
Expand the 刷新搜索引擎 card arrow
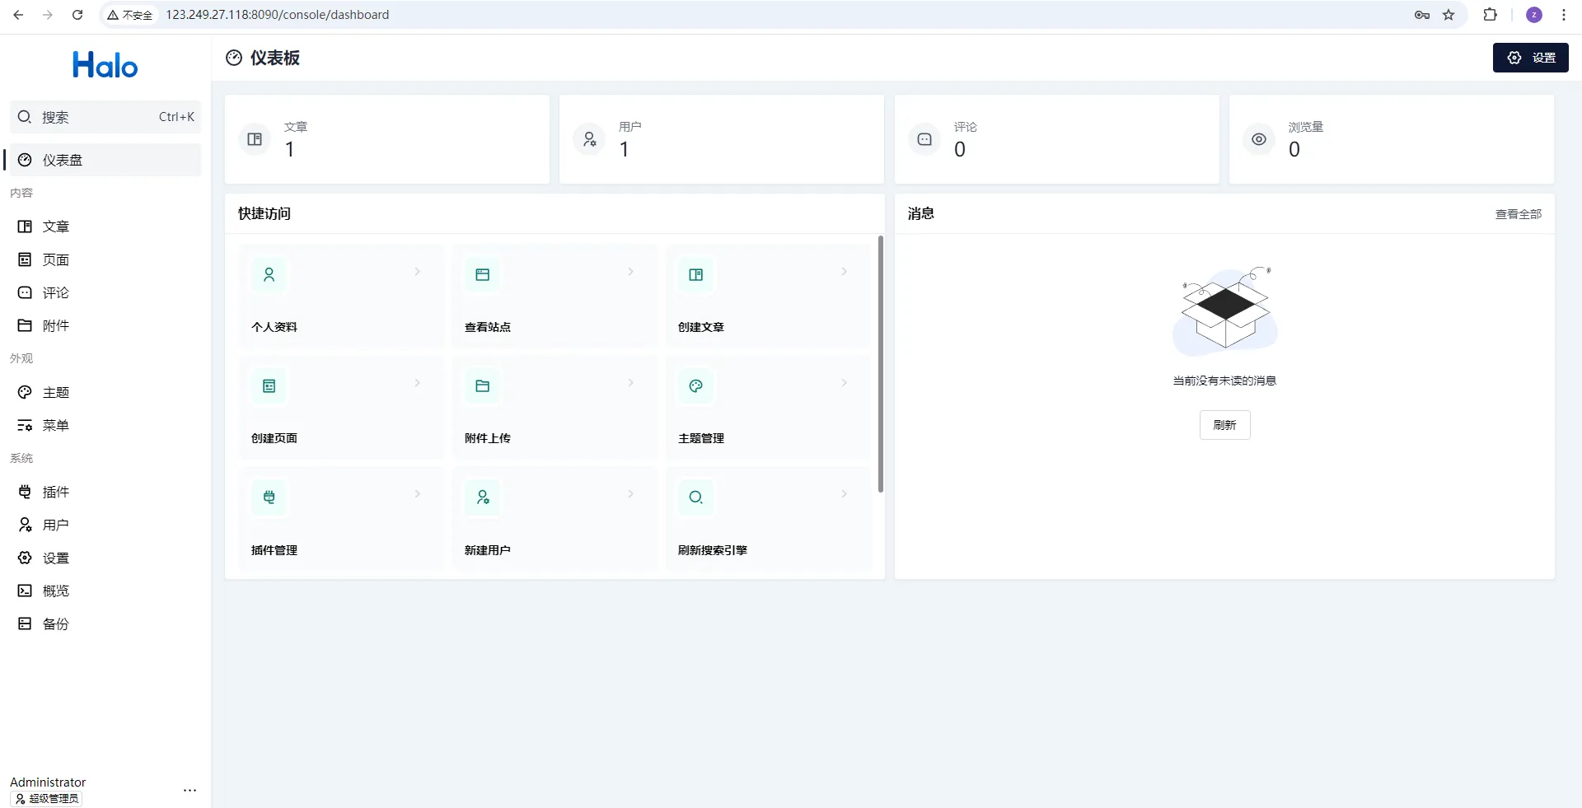coord(845,493)
